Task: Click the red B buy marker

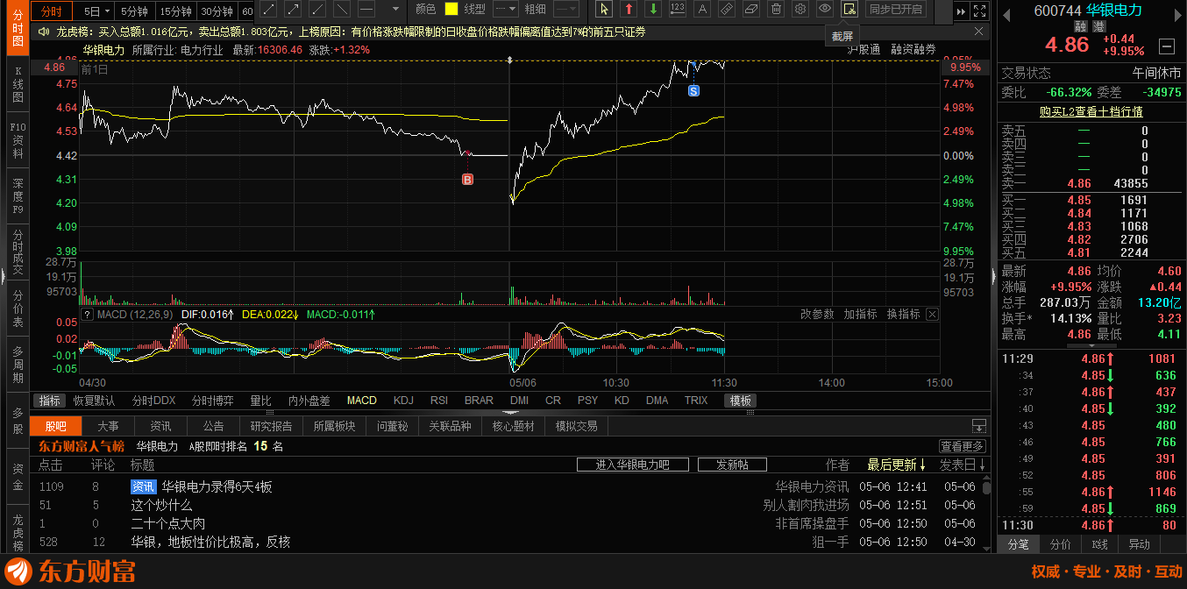Action: [x=467, y=180]
